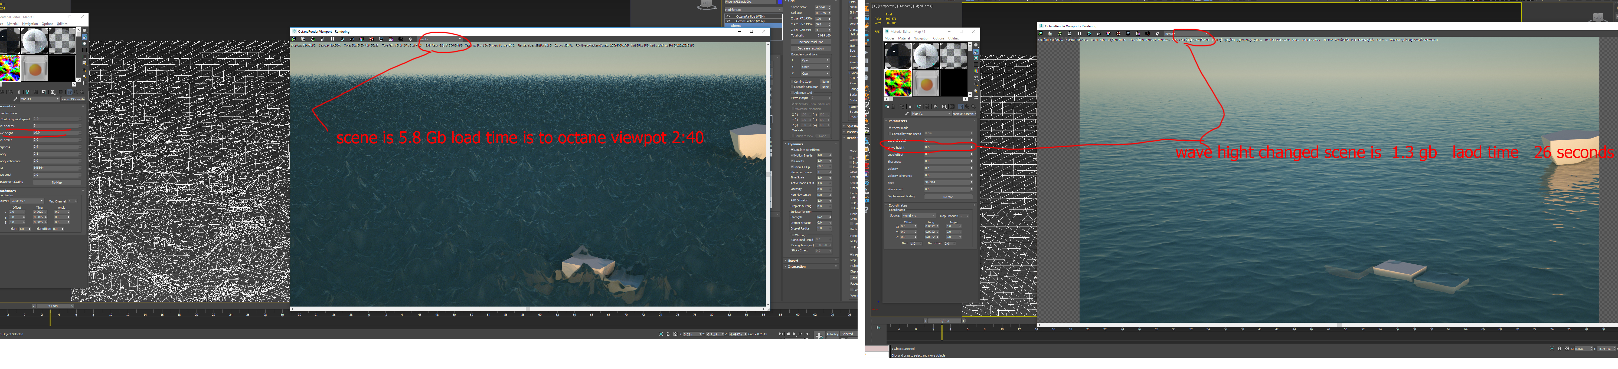This screenshot has height=369, width=1618.
Task: Enable the Confine Geom checkbox
Action: coord(792,82)
